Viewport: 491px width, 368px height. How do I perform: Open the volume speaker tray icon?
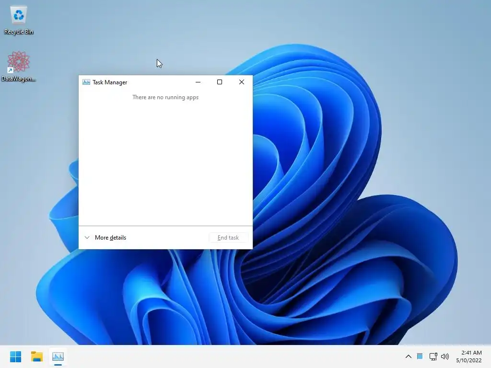tap(445, 356)
